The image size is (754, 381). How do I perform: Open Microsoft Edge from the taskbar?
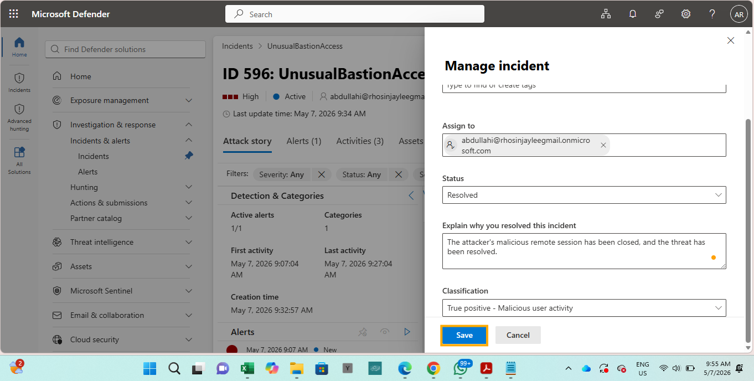pos(405,368)
